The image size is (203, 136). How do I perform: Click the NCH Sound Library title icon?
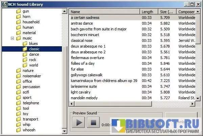click(x=4, y=4)
